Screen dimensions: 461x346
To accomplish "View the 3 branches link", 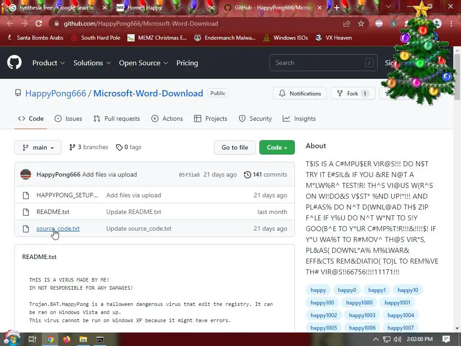I will point(89,147).
